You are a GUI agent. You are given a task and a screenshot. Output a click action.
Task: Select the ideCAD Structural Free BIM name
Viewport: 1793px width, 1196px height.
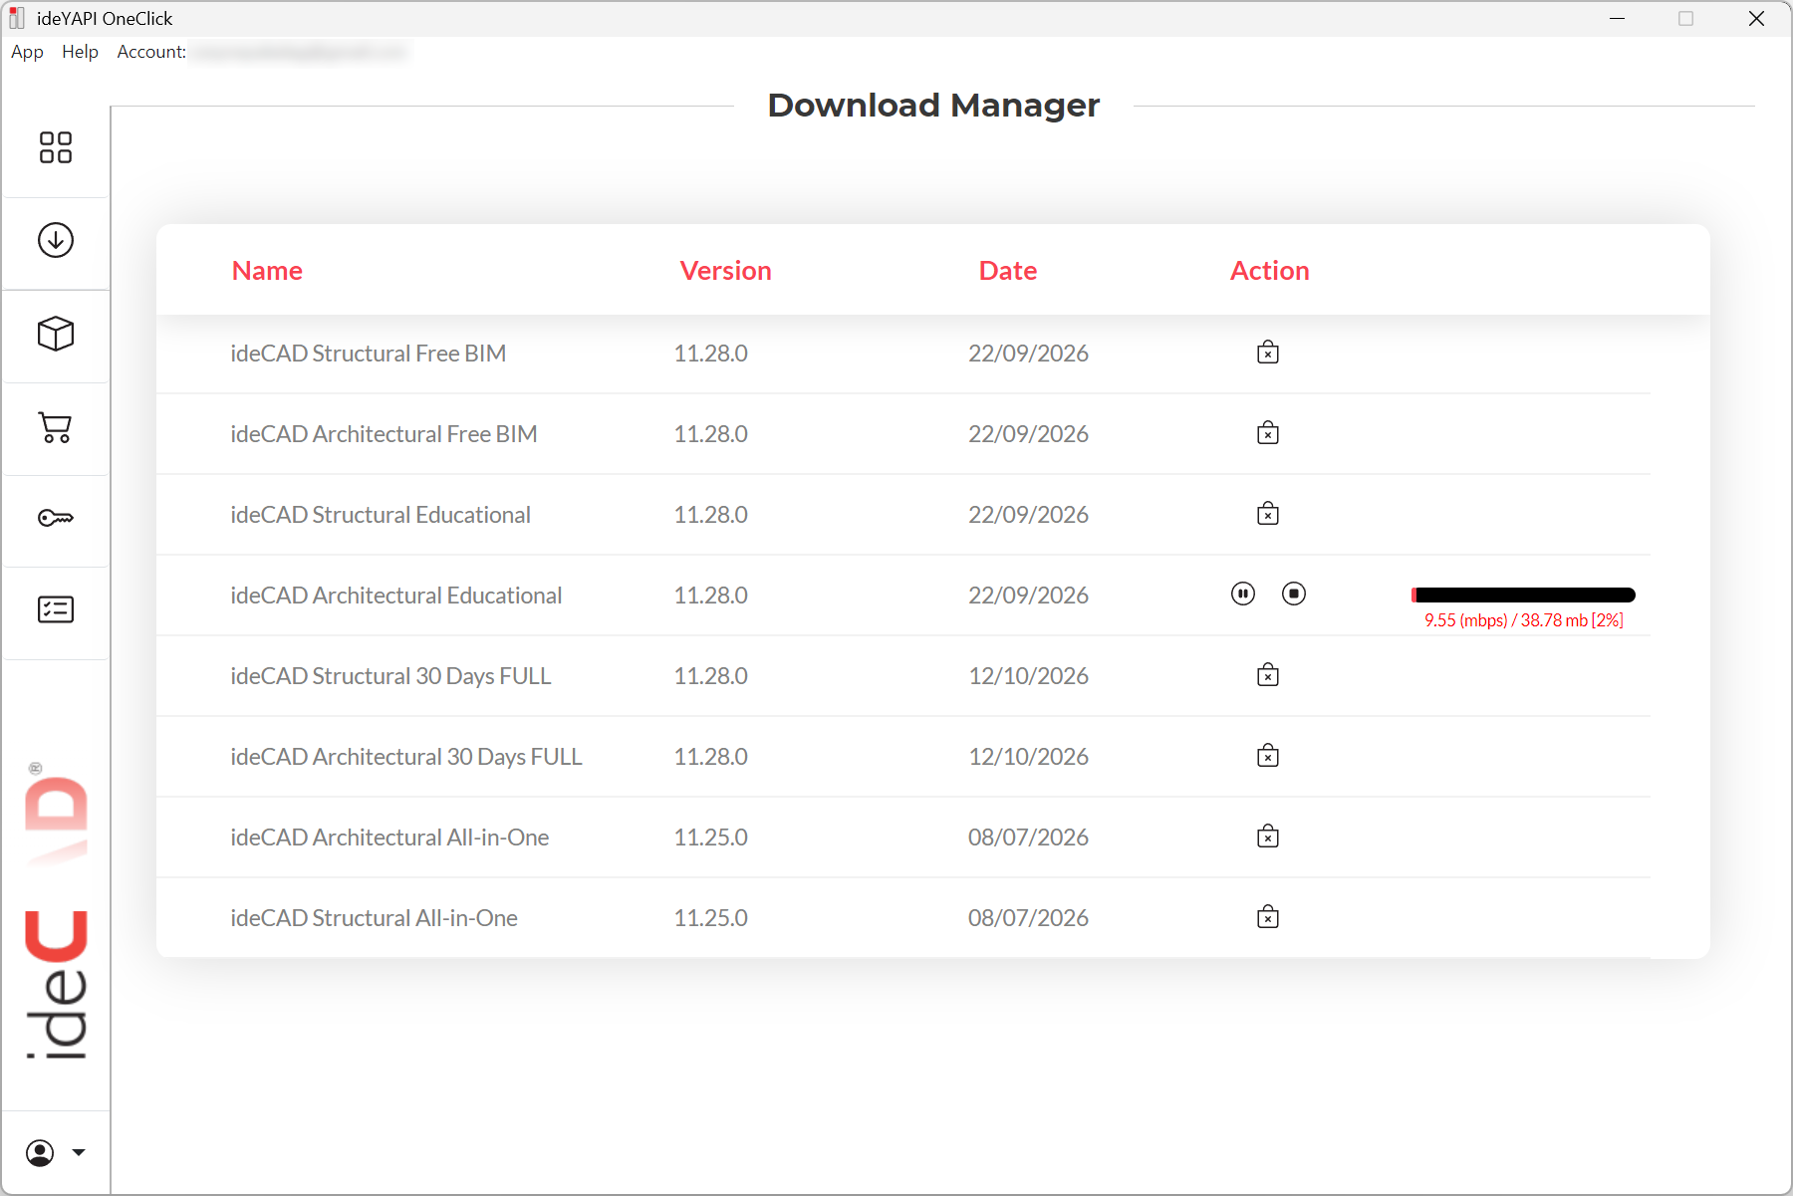(369, 354)
